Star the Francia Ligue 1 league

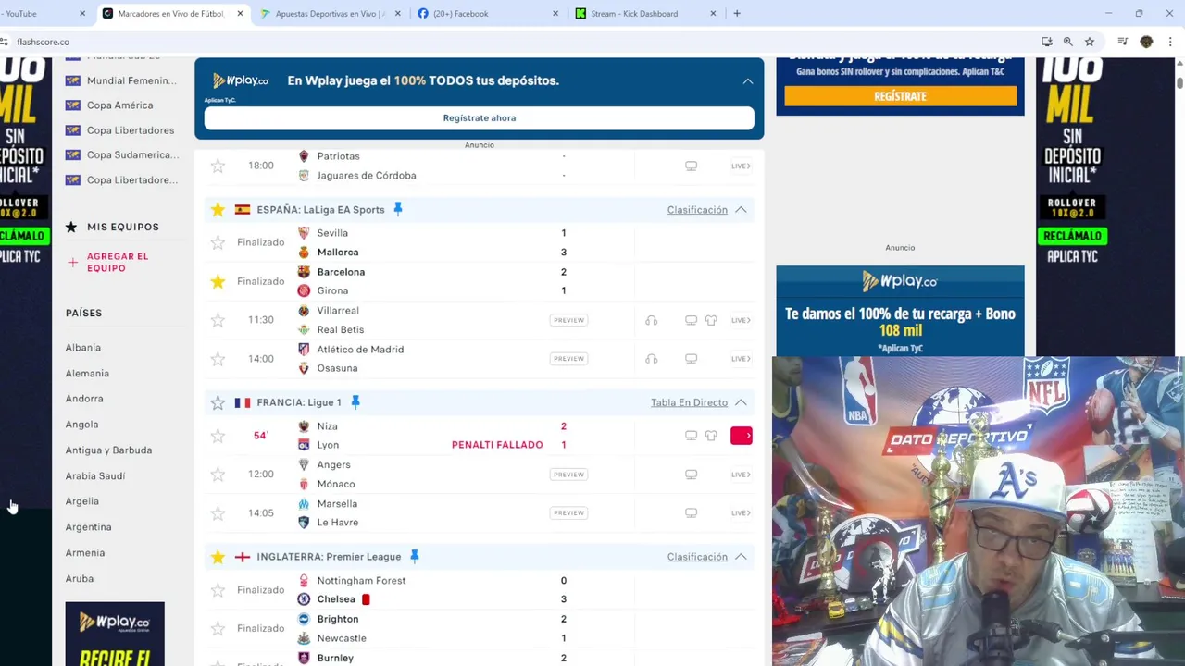point(218,402)
